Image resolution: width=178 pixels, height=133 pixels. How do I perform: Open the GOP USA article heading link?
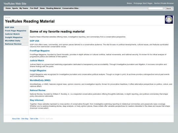point(35,41)
